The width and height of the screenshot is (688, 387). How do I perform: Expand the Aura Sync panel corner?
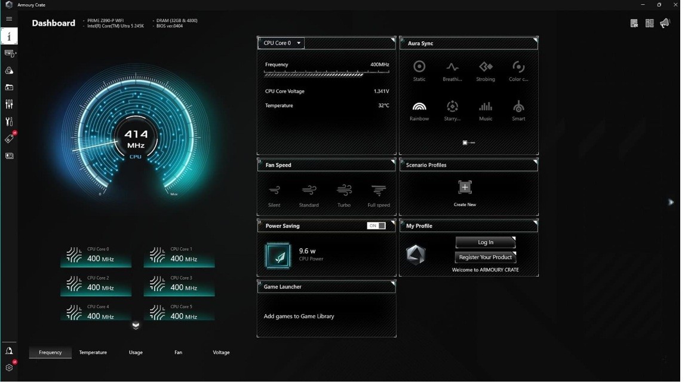point(535,41)
